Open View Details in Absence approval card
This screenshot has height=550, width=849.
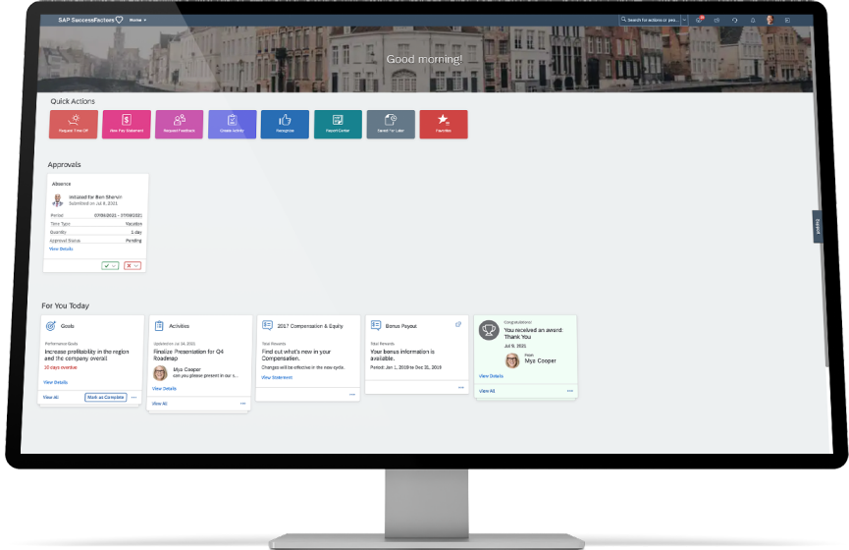coord(61,248)
